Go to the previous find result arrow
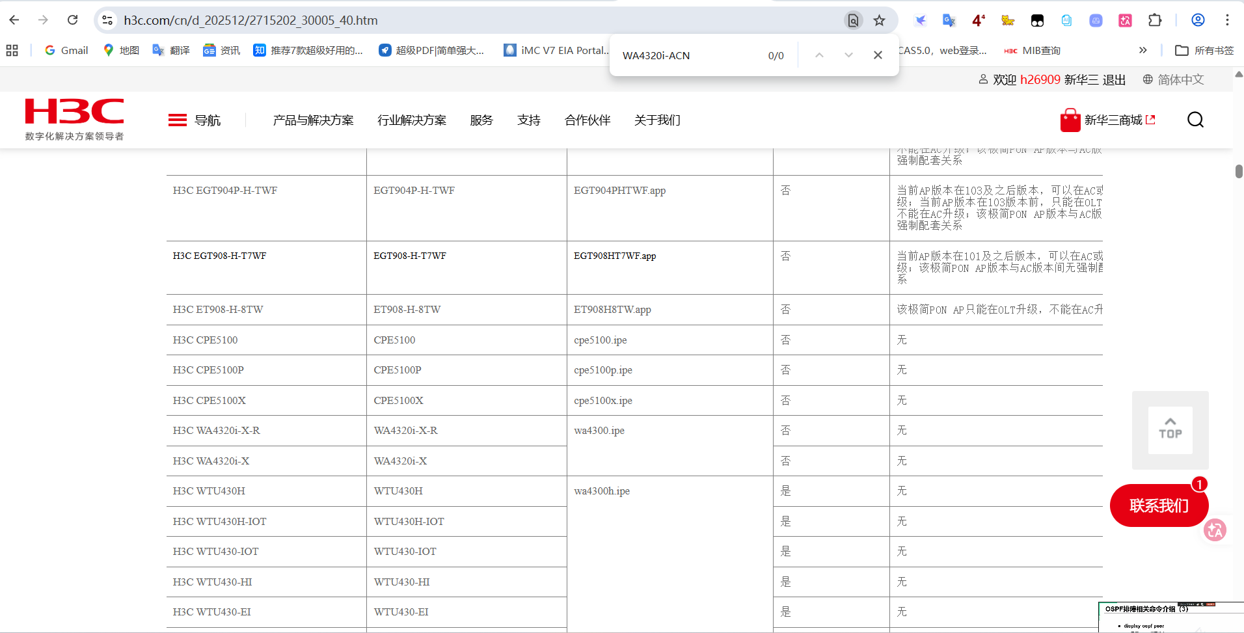Screen dimensions: 1244x633 coord(819,55)
